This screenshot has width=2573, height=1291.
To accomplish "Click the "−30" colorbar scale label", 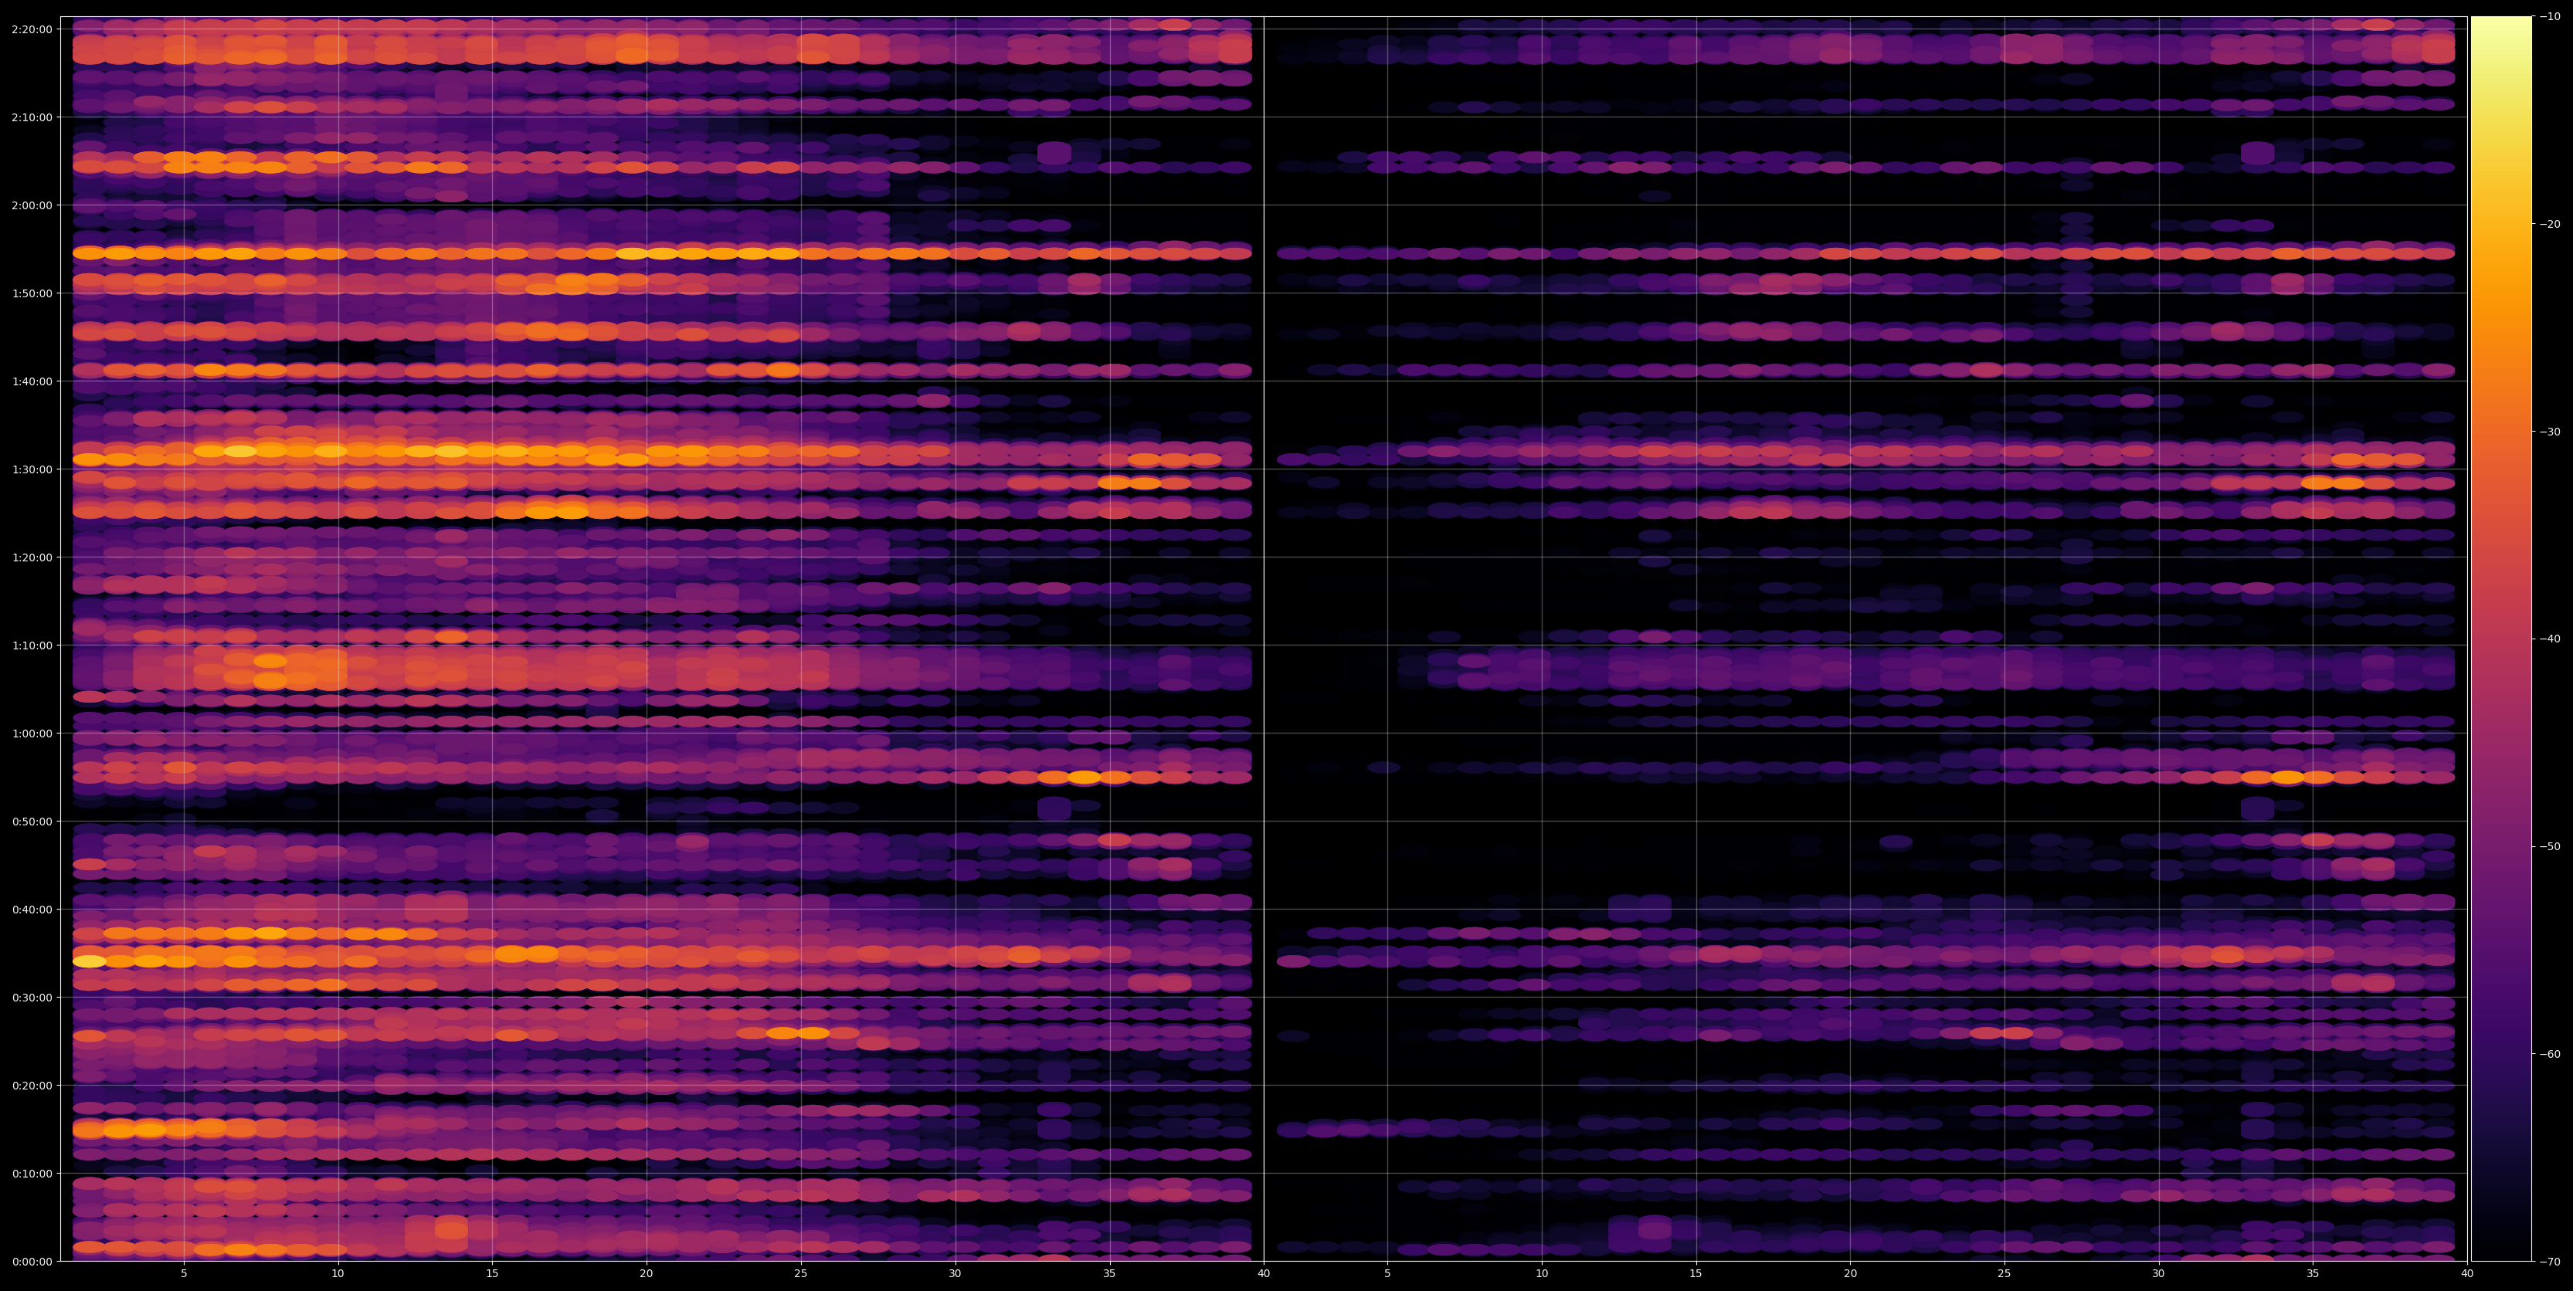I will 2549,432.
